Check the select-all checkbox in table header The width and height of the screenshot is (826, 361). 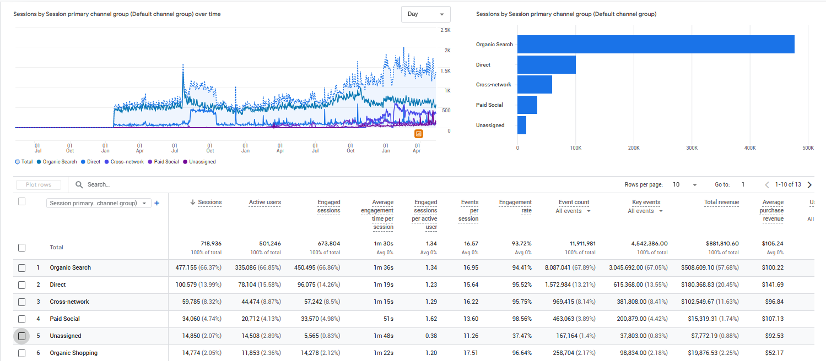tap(21, 201)
